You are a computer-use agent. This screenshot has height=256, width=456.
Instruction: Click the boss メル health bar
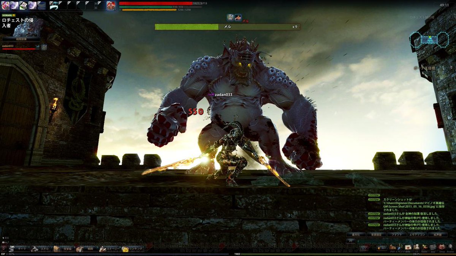pyautogui.click(x=227, y=27)
